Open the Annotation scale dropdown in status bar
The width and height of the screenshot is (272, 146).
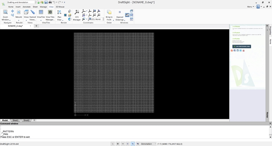coord(148,144)
